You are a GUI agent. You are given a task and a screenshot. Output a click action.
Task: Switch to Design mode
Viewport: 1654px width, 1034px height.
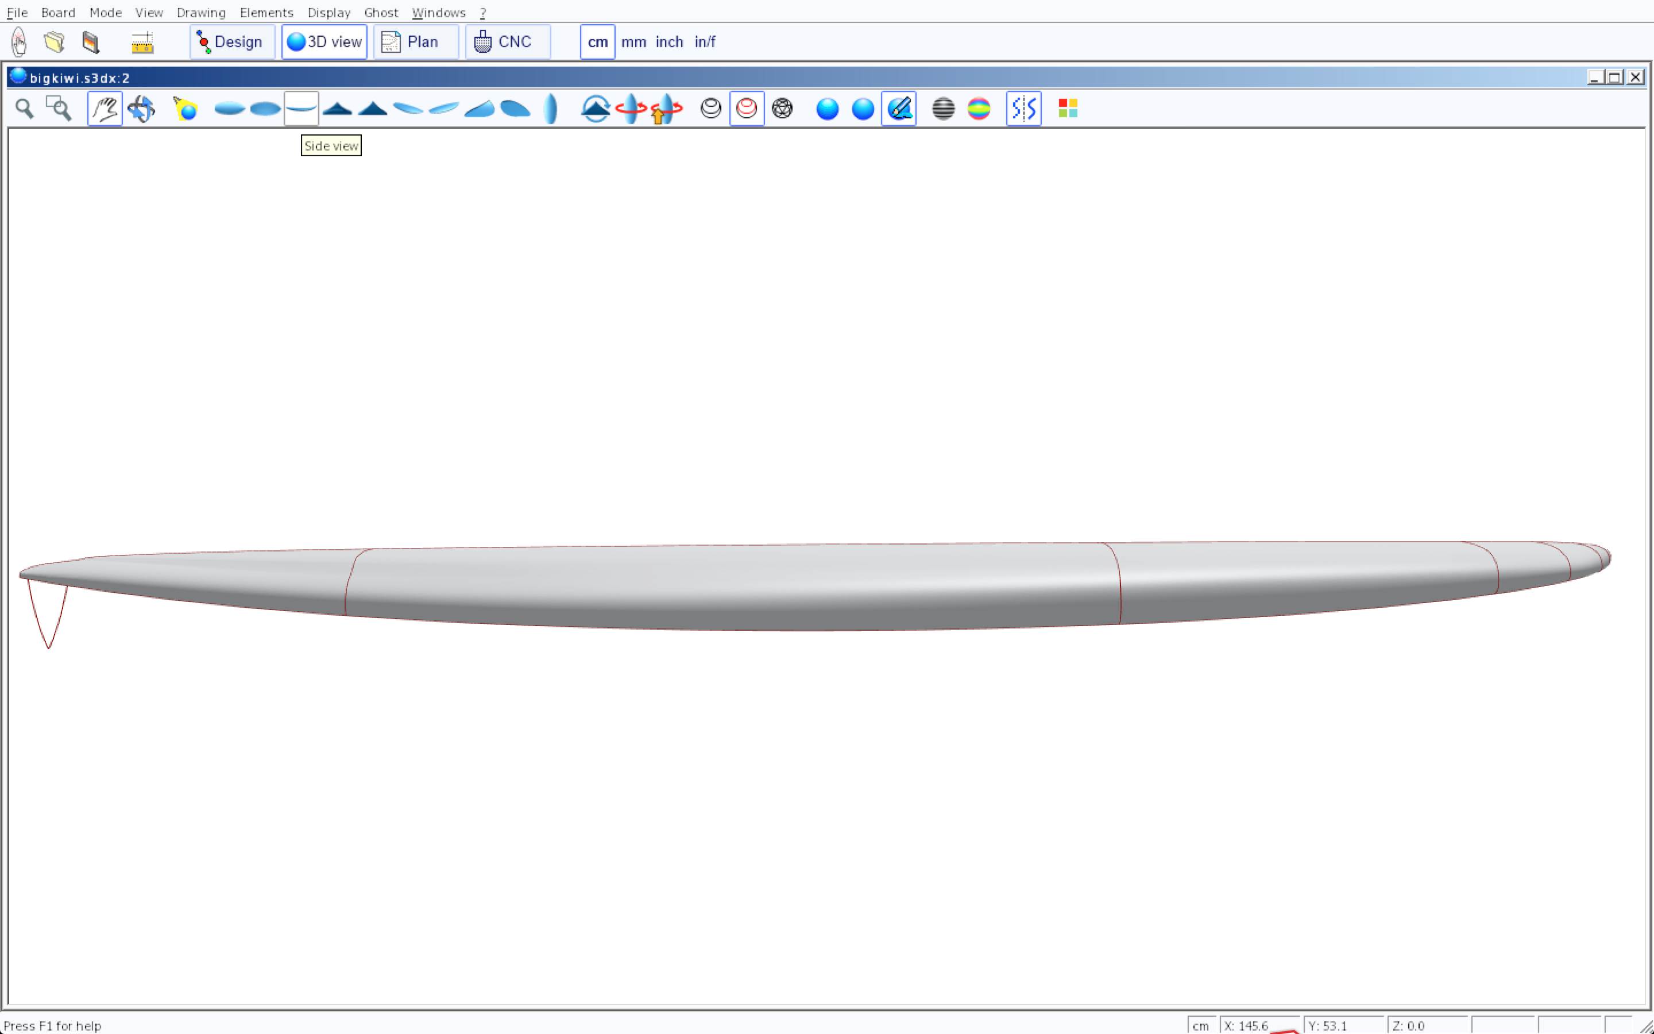pos(231,42)
